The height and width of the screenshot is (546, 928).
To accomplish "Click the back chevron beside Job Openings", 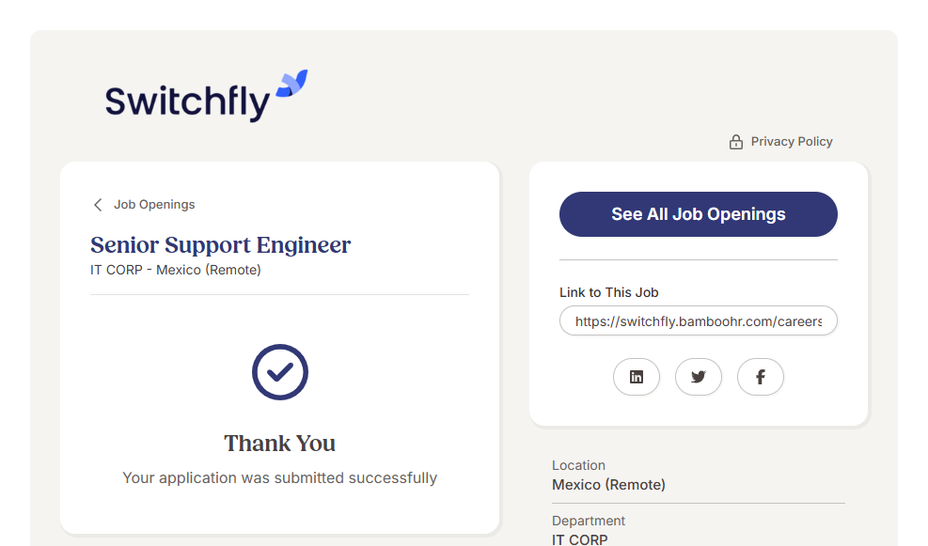I will pos(98,205).
